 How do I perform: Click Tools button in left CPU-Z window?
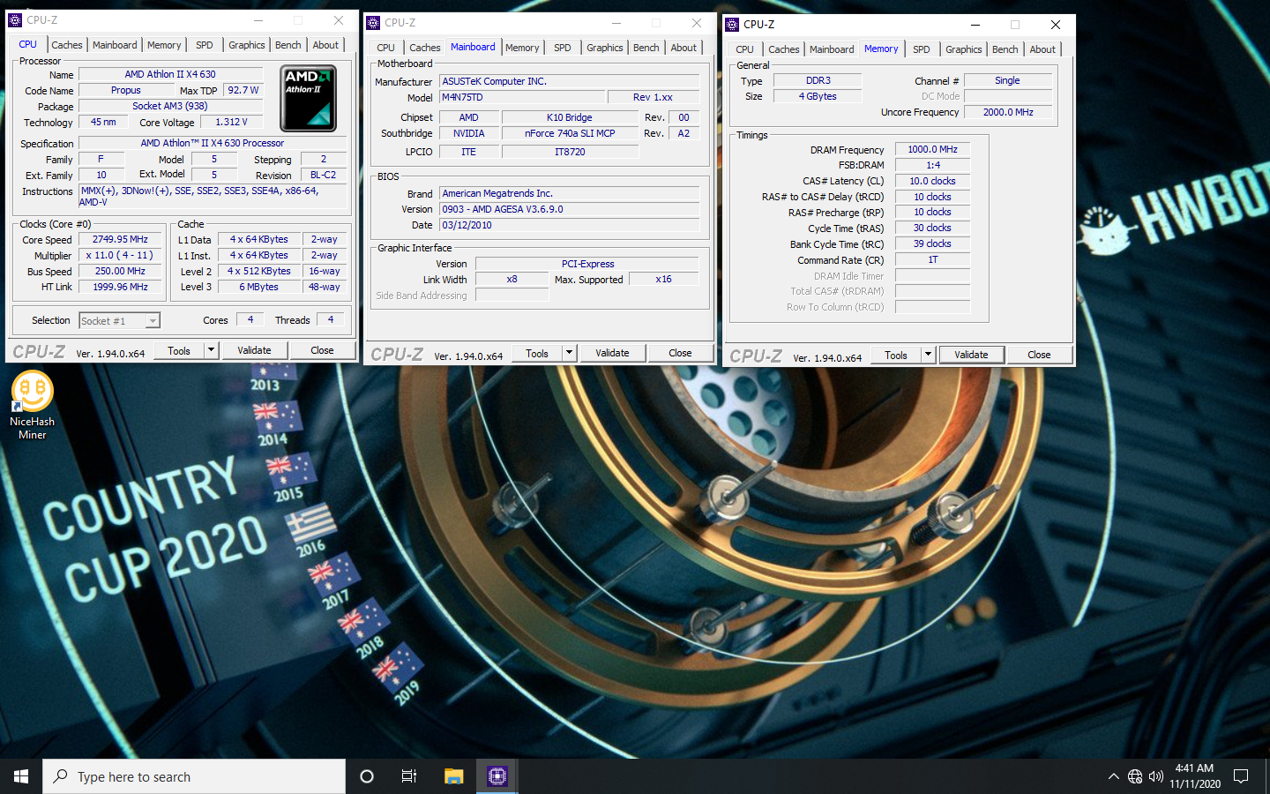point(179,350)
